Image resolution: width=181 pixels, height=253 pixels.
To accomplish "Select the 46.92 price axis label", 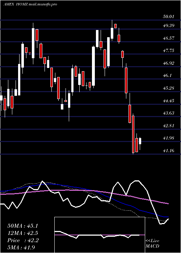I will [169, 63].
